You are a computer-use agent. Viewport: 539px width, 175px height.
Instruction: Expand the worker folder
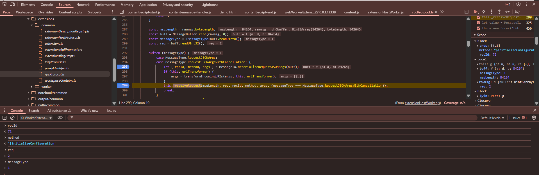(x=32, y=87)
